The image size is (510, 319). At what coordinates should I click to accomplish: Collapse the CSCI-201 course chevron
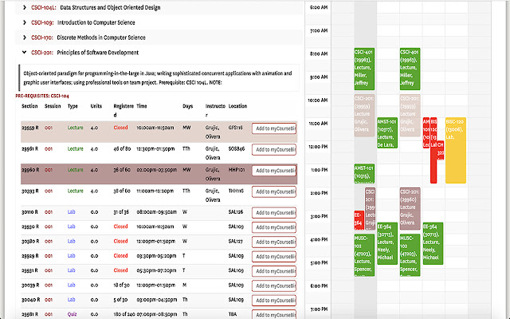(x=25, y=52)
